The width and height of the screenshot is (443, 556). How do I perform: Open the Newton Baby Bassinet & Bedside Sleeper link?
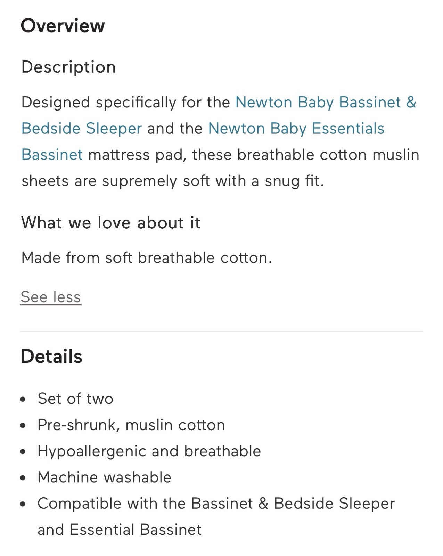tap(326, 103)
